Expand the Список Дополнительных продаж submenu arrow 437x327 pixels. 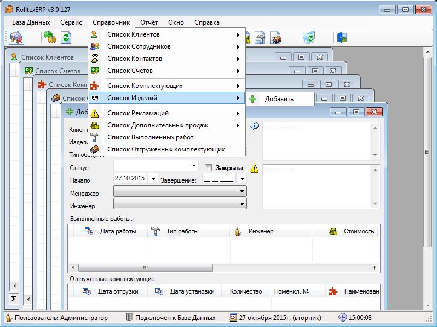click(x=238, y=125)
